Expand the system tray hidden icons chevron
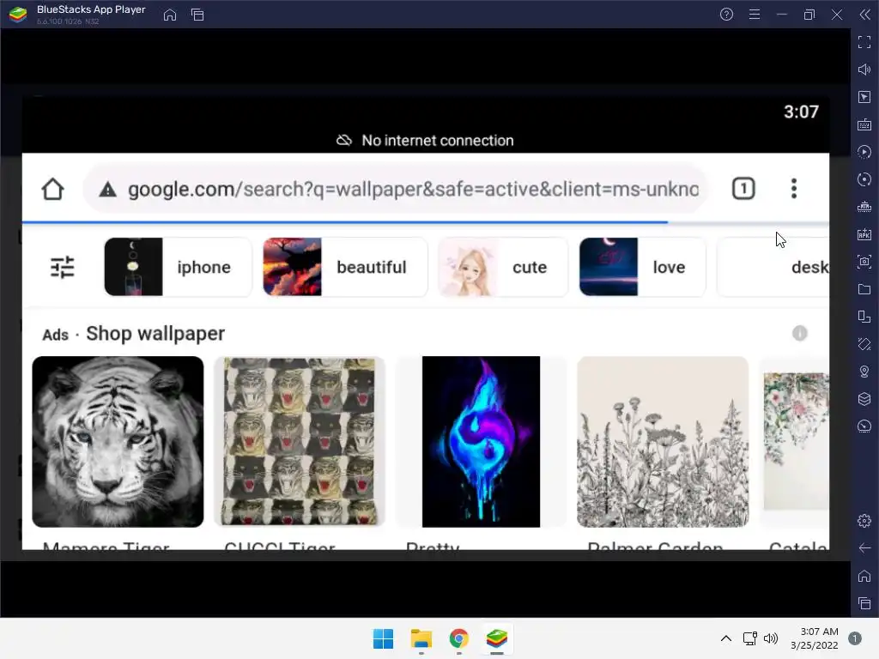The image size is (879, 659). pos(726,638)
